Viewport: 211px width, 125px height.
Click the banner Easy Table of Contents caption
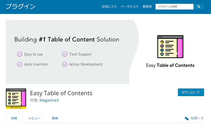[x=170, y=65]
